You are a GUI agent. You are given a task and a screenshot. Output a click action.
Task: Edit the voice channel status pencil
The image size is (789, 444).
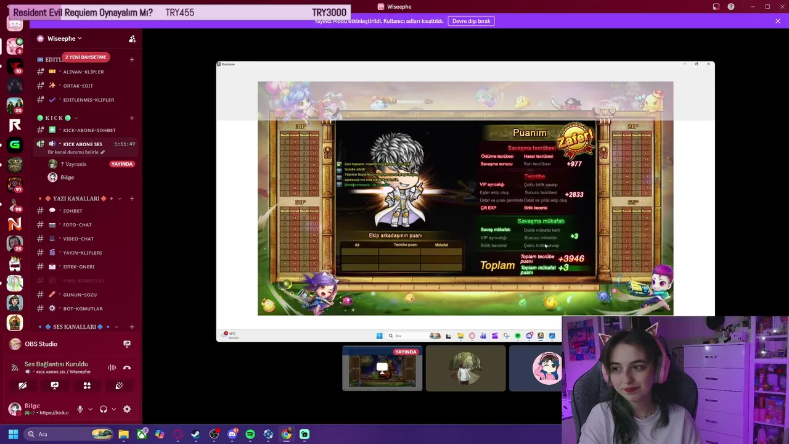(x=103, y=152)
